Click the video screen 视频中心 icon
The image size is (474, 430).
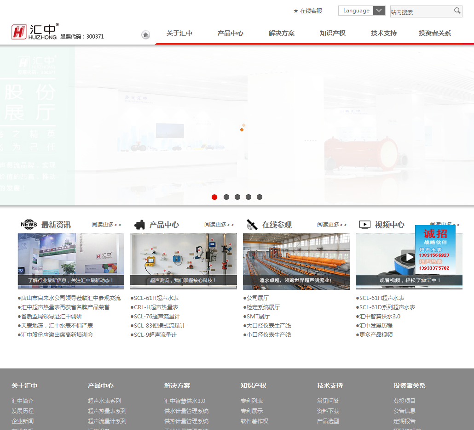point(364,225)
